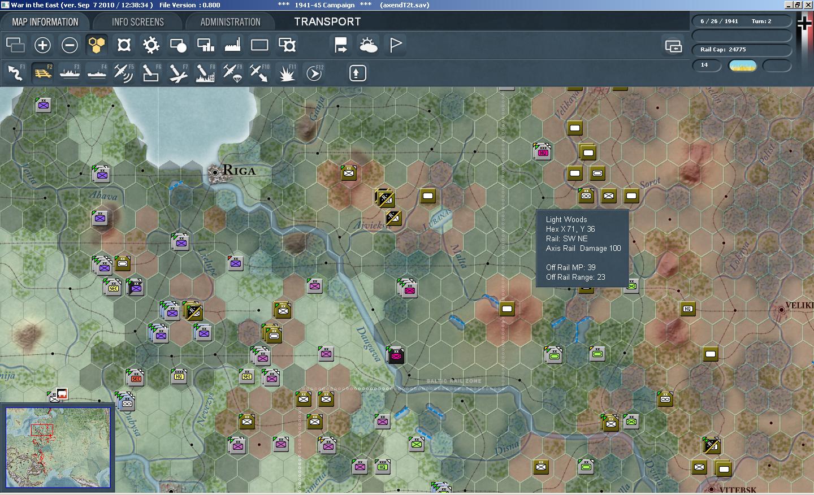This screenshot has height=495, width=814.
Task: Click the up-arrow box button
Action: [357, 73]
